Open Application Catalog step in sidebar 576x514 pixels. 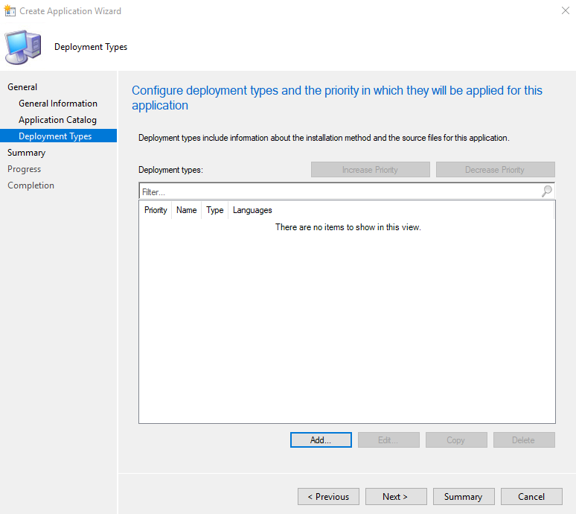click(57, 120)
